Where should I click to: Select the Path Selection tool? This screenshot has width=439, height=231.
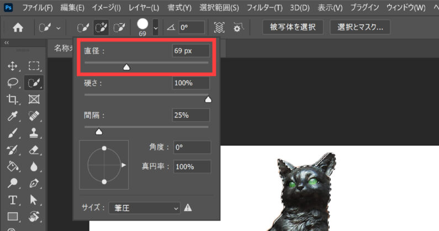click(x=33, y=200)
